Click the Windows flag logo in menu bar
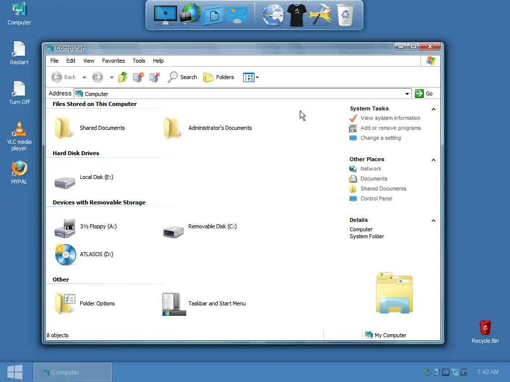This screenshot has width=510, height=382. pos(431,60)
